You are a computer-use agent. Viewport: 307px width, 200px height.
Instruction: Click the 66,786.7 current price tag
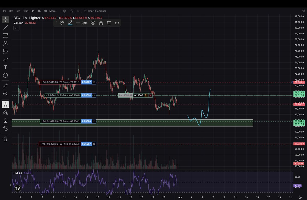299,104
